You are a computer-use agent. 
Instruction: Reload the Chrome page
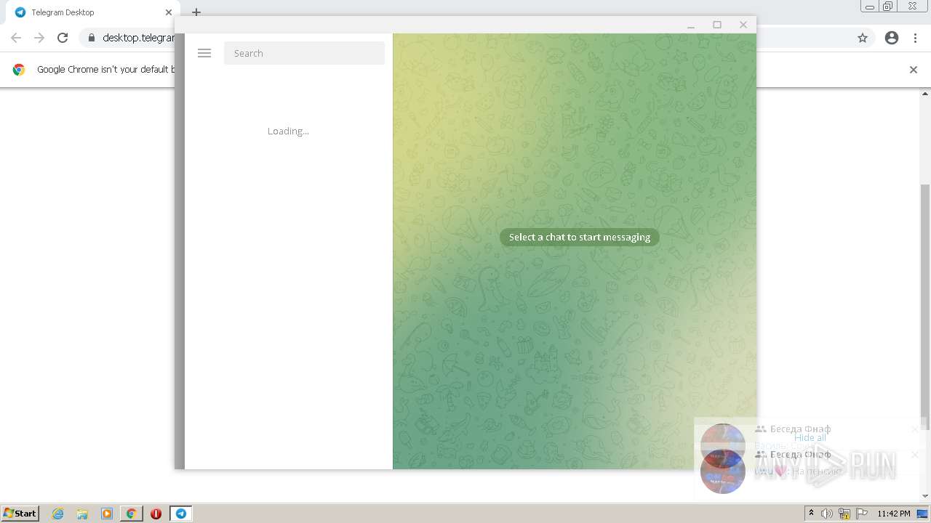[x=63, y=38]
